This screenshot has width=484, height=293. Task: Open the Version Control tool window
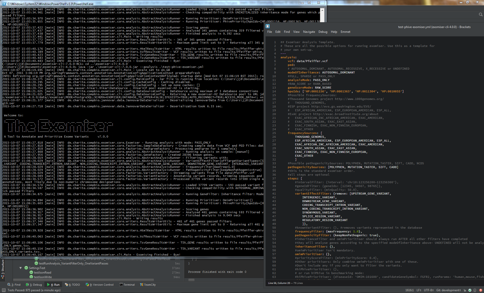tap(100, 285)
